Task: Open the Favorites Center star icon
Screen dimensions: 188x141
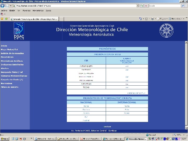Action: (x=2, y=19)
